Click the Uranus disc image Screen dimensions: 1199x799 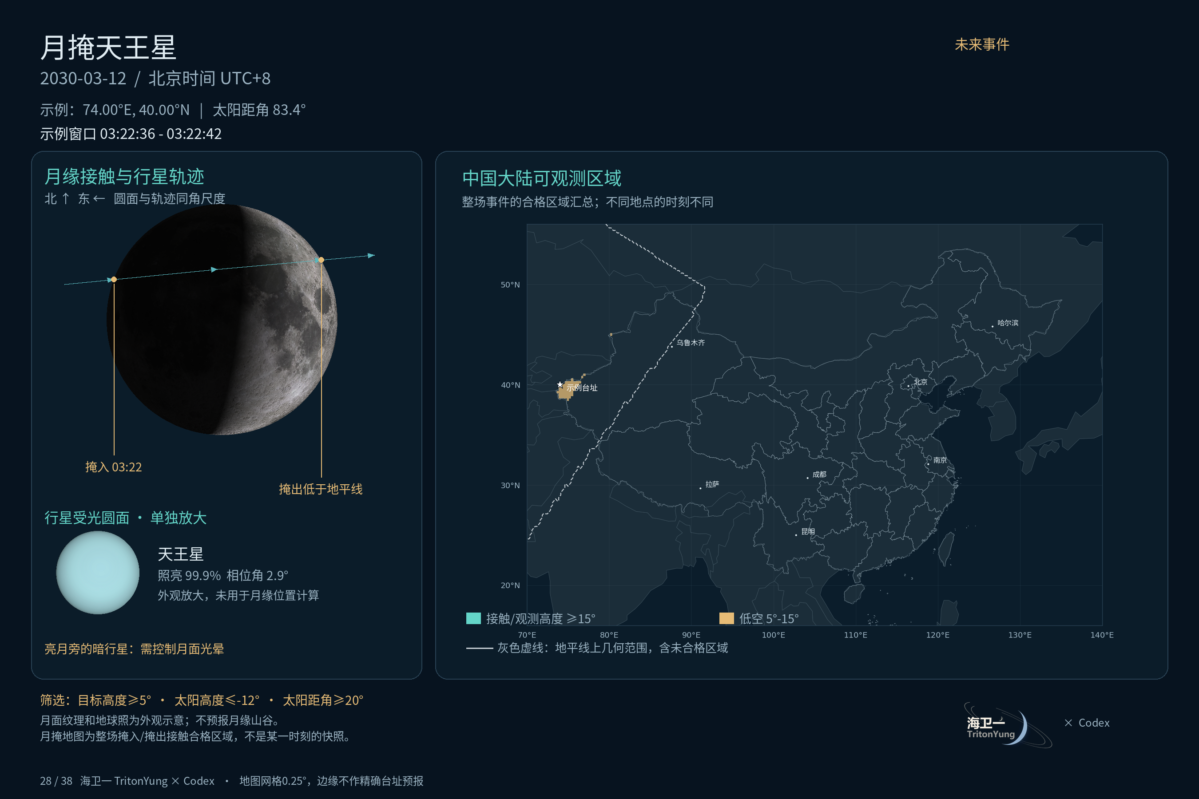point(98,572)
